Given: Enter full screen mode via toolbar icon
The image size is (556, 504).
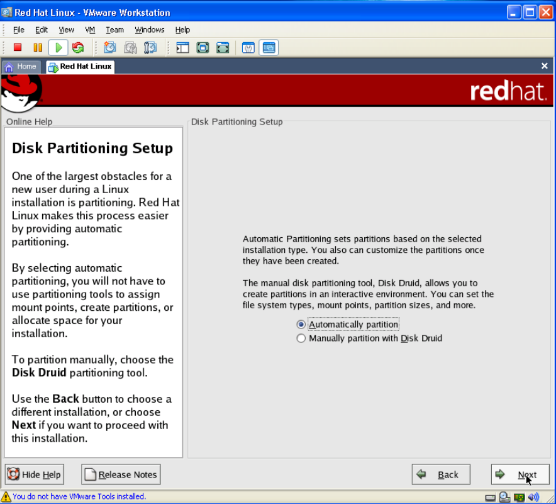Looking at the screenshot, I should pos(203,47).
